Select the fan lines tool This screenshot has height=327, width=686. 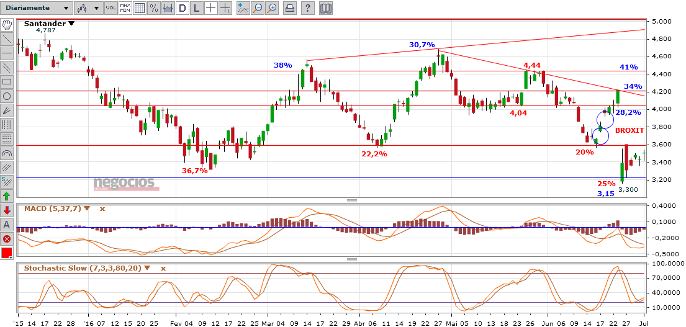pos(7,110)
